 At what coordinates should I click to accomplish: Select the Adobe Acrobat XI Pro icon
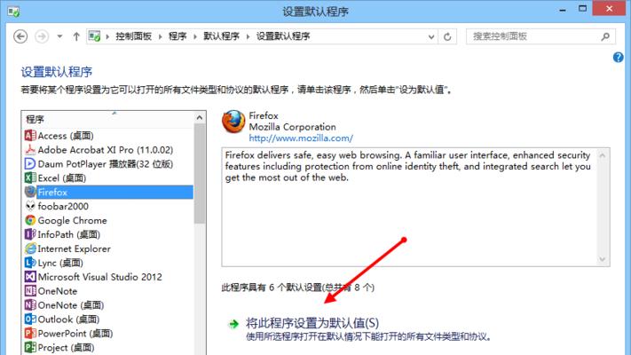point(30,150)
